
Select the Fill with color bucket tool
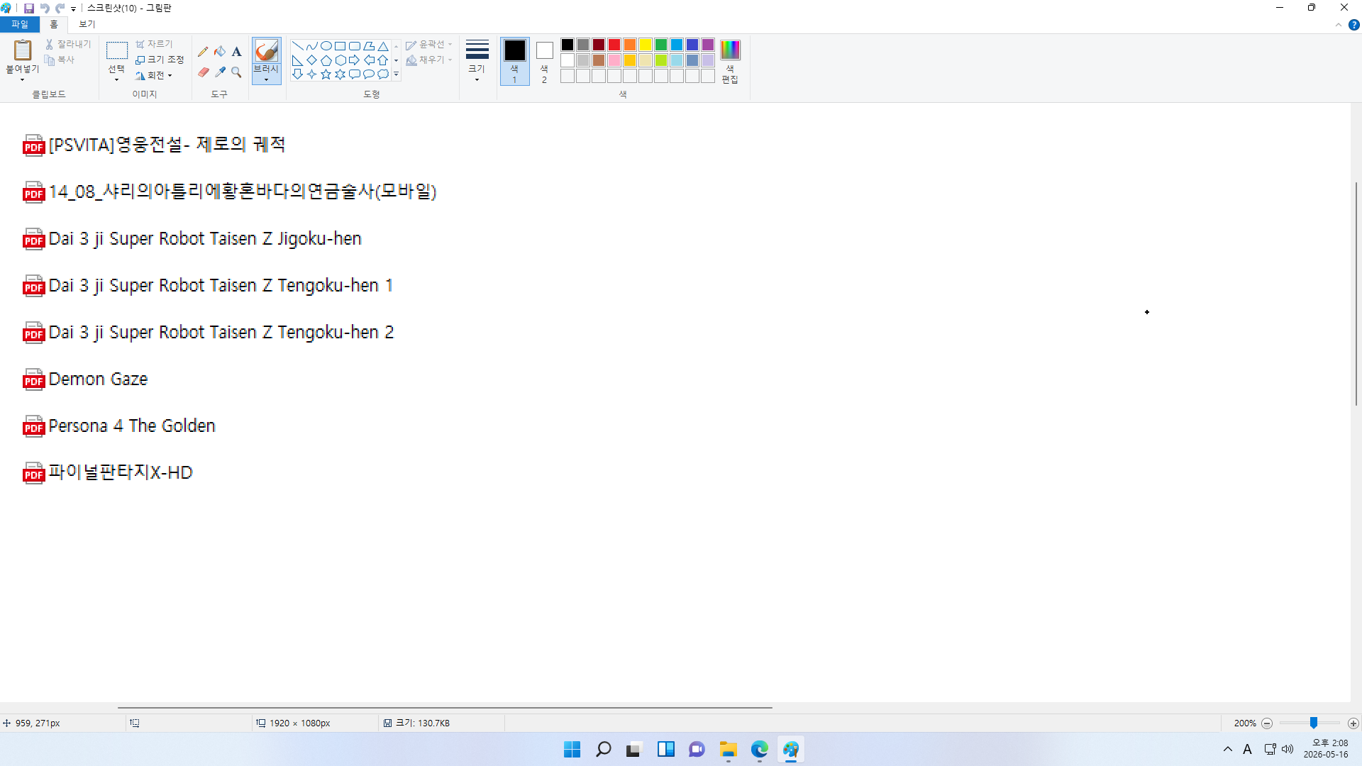coord(220,52)
